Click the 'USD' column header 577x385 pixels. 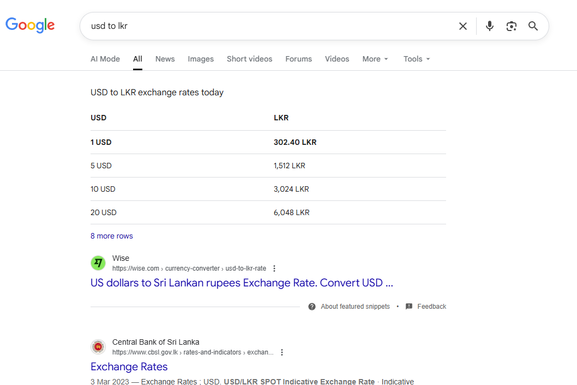[x=98, y=118]
